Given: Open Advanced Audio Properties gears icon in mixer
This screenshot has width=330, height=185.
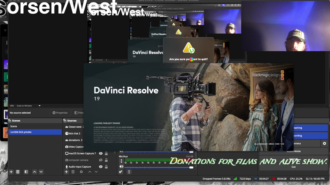Looking at the screenshot, I should [121, 172].
